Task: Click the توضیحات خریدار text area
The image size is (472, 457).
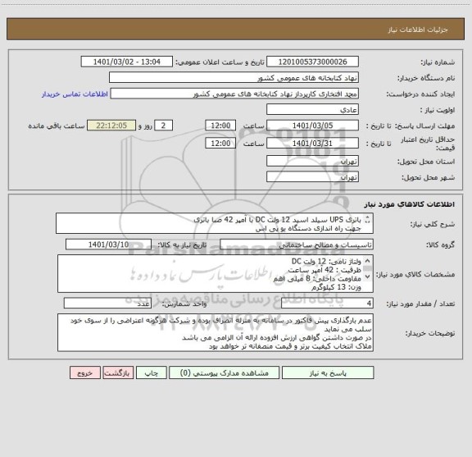Action: point(216,332)
